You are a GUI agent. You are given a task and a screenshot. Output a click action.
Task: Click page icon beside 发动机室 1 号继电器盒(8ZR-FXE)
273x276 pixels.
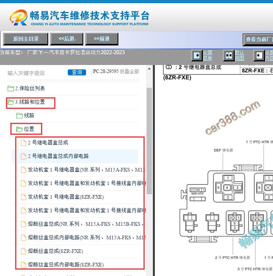24,197
